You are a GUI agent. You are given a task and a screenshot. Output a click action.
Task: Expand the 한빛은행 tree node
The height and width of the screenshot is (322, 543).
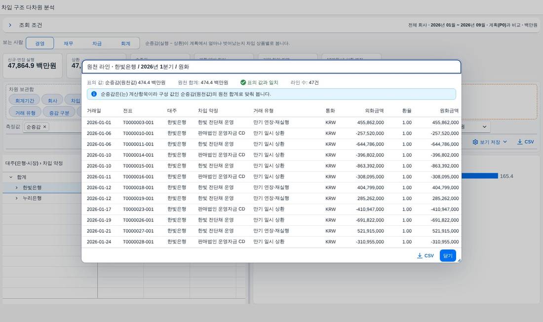coord(16,187)
